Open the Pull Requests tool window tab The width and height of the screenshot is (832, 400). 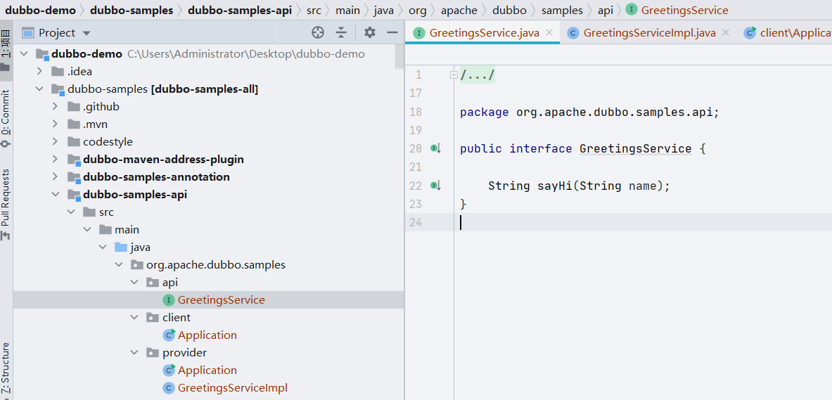6,205
